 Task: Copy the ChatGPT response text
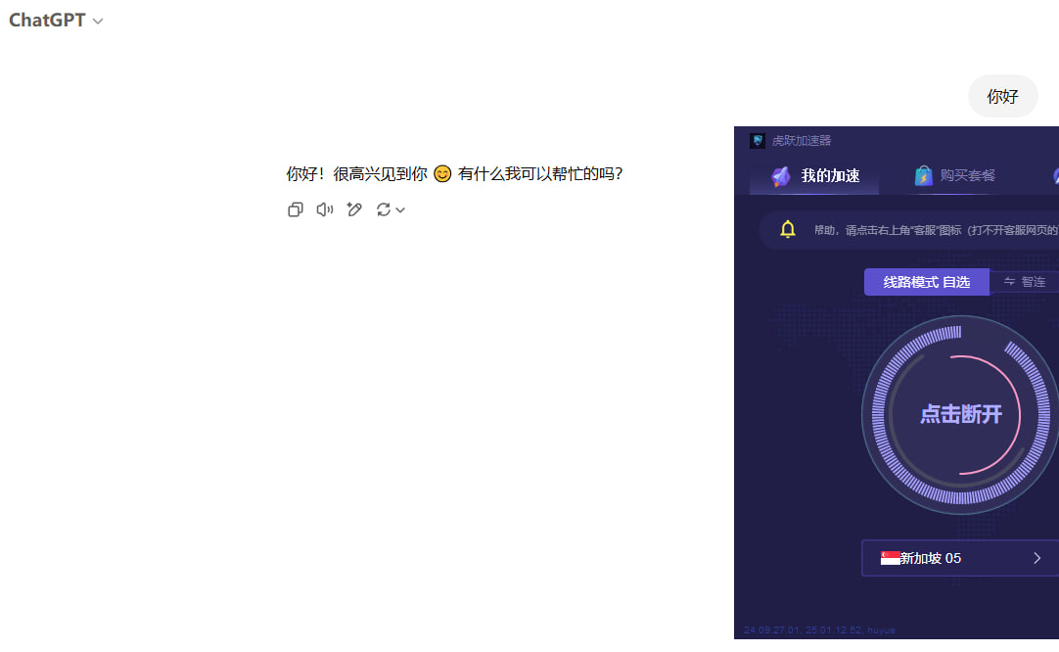[x=296, y=210]
